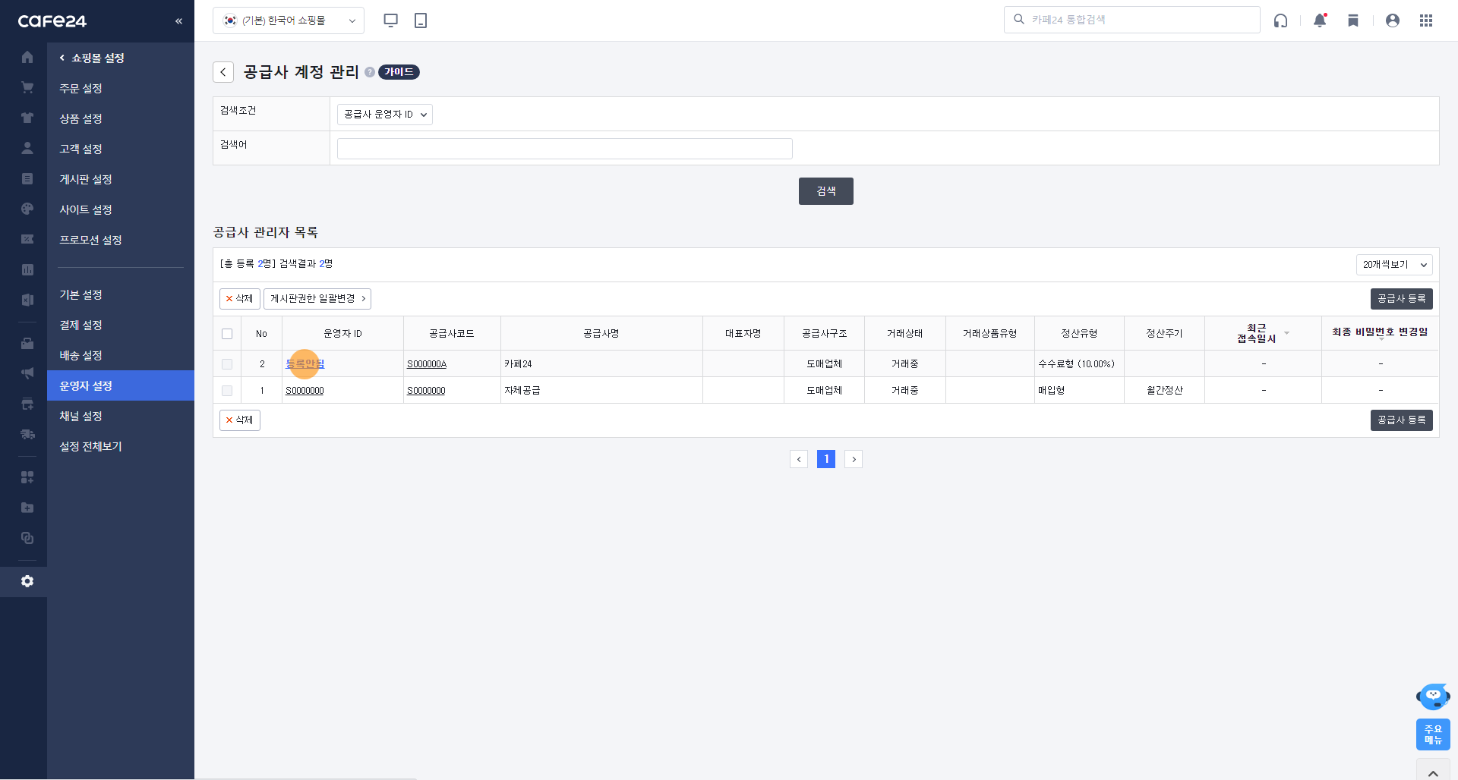Select 결제 설정 menu item
1458x780 pixels.
point(81,325)
